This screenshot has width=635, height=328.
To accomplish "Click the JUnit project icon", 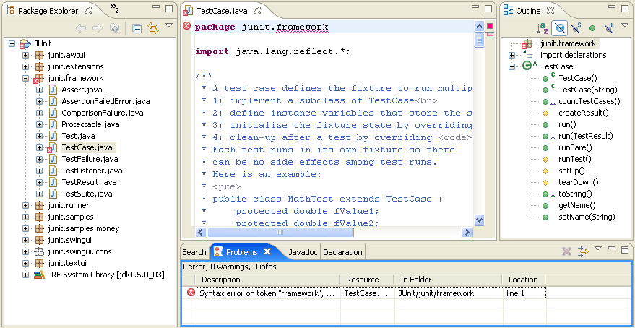I will [25, 43].
